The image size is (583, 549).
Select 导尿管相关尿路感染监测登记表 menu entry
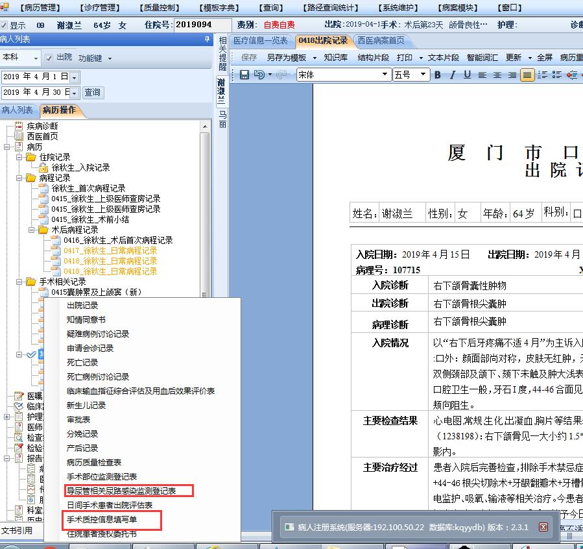pos(121,491)
